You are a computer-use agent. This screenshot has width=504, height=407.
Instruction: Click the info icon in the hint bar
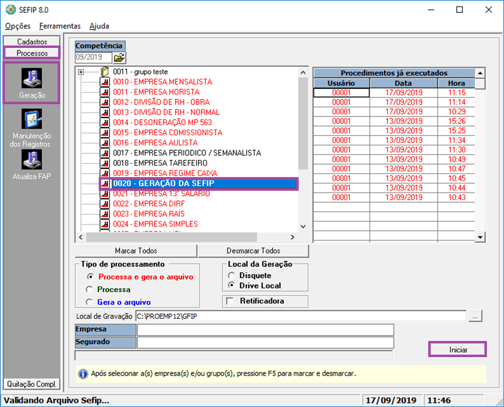(83, 374)
